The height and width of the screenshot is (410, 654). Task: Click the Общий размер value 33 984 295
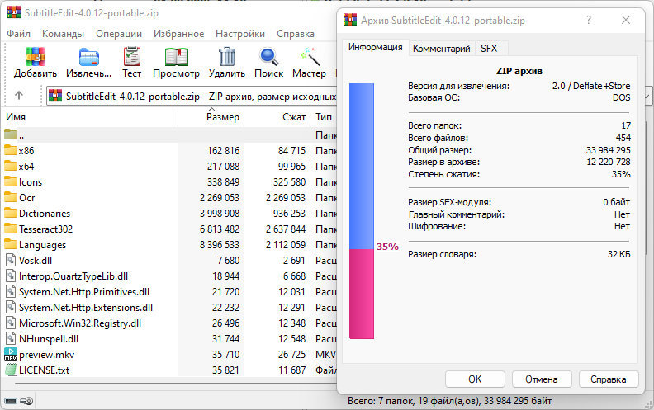pyautogui.click(x=608, y=150)
